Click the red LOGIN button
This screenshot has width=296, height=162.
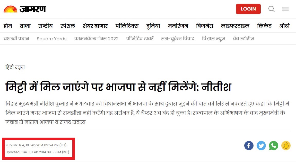(x=248, y=9)
